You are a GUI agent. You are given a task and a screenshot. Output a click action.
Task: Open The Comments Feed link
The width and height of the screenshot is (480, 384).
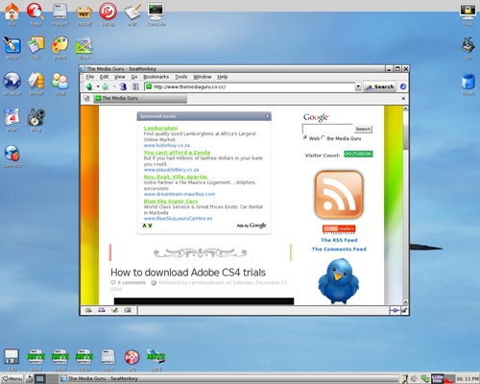[x=339, y=249]
